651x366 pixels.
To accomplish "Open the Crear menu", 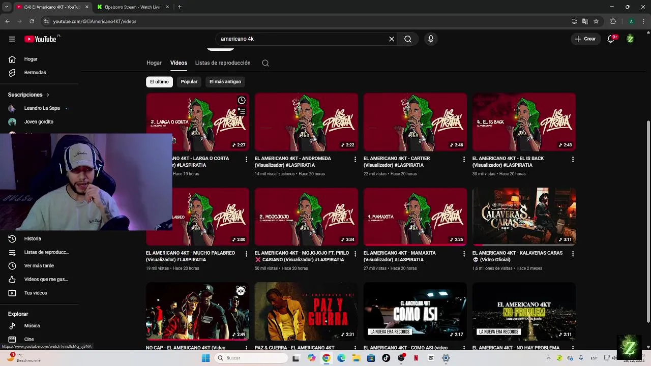I will [585, 39].
